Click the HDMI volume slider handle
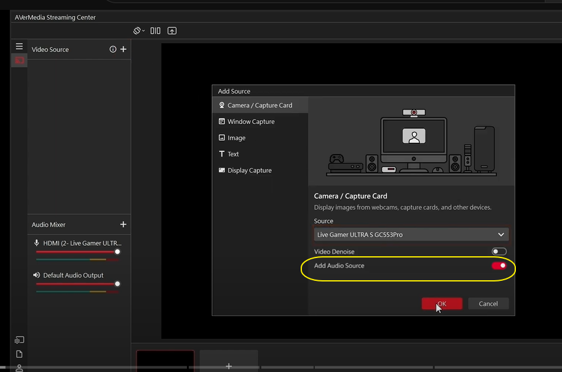The height and width of the screenshot is (372, 562). (x=117, y=252)
